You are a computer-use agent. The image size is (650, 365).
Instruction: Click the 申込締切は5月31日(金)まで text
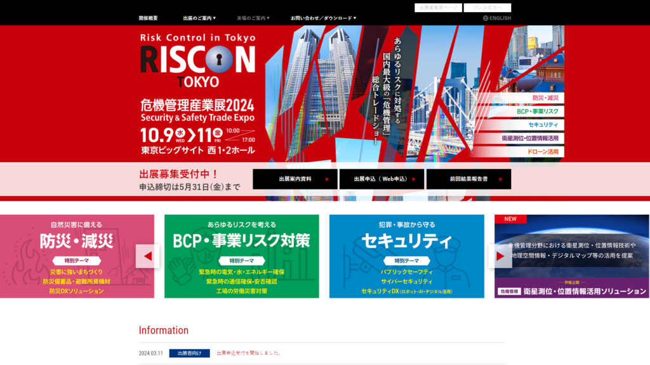[x=190, y=187]
